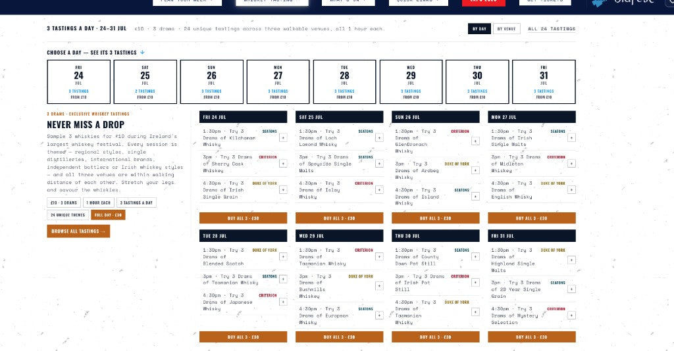The height and width of the screenshot is (351, 674).
Task: Click Seatons venue label on Kilchoman tasting
Action: tap(269, 131)
